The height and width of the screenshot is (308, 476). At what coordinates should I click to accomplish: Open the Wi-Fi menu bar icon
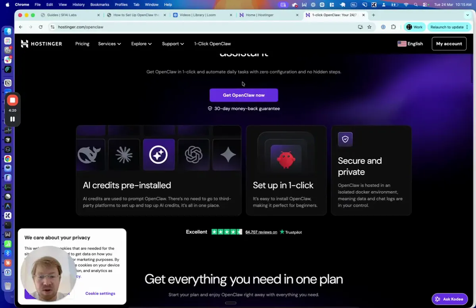tap(405, 4)
